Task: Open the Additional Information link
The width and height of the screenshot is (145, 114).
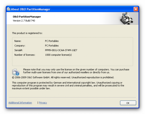Action: (x=20, y=103)
